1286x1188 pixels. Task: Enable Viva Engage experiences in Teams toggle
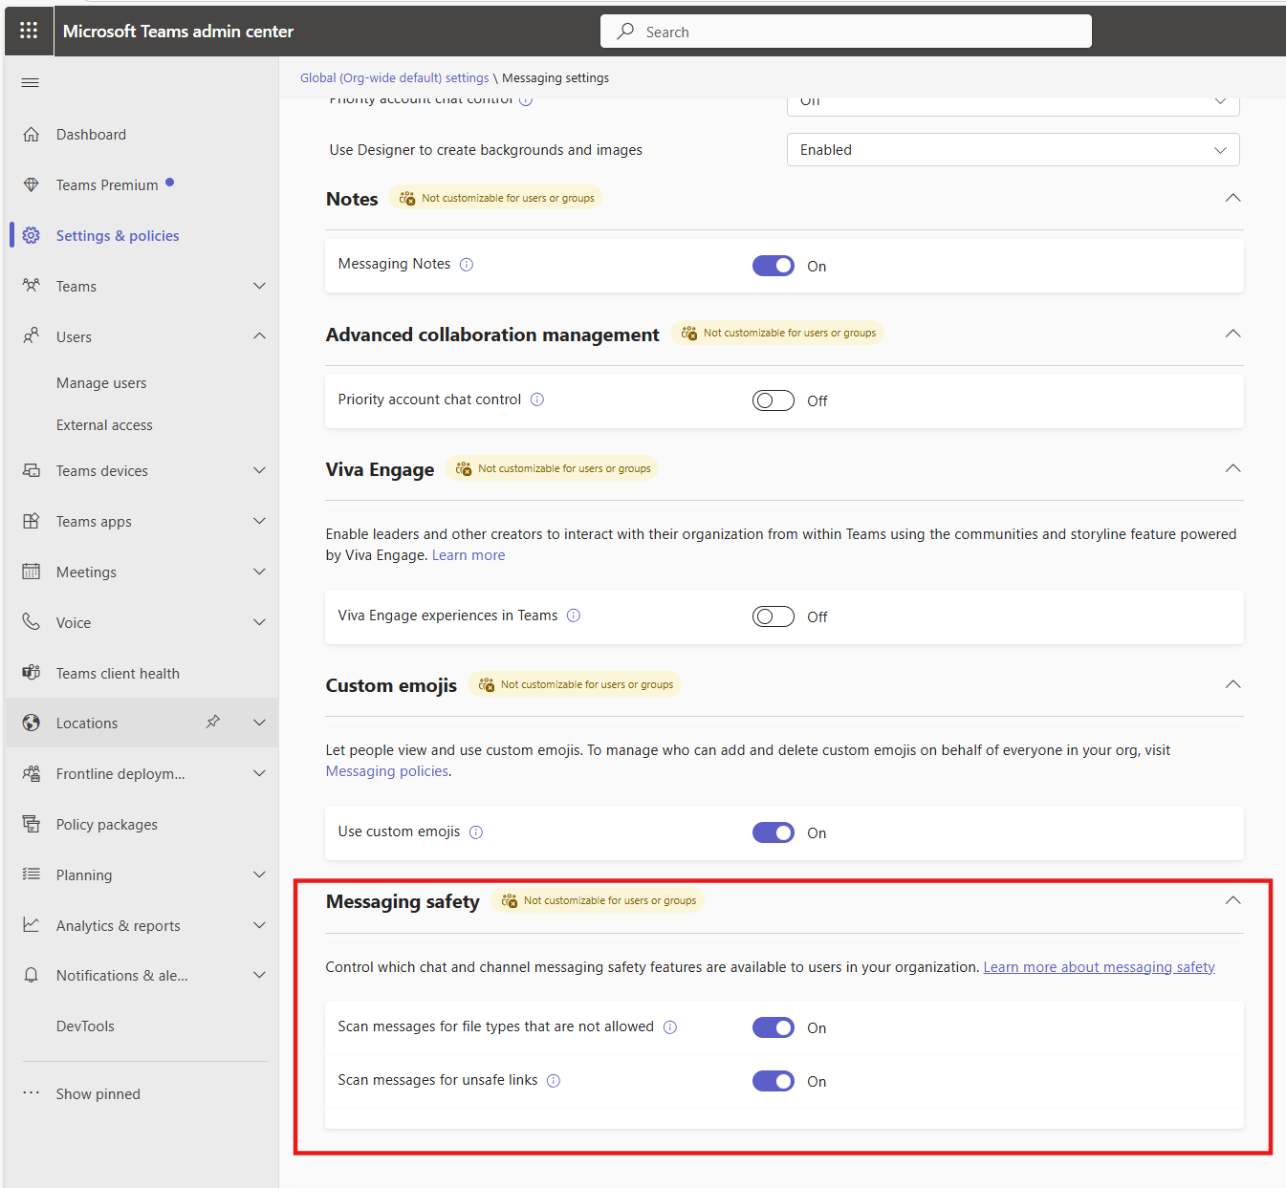click(774, 616)
